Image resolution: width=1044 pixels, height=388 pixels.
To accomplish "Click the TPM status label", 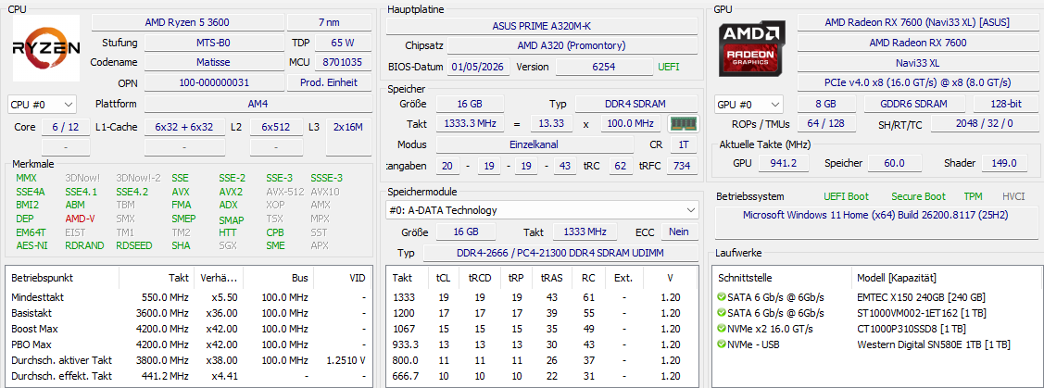I will [973, 196].
